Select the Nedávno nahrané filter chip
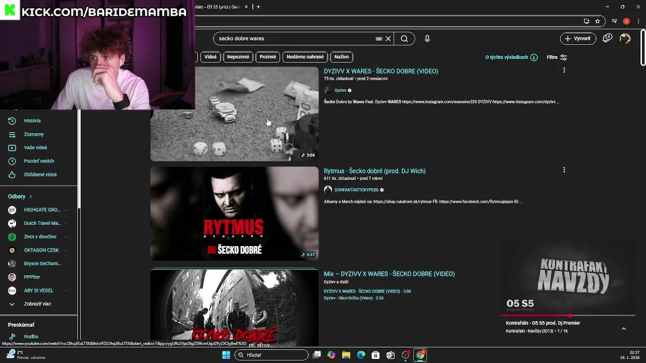This screenshot has height=363, width=646. click(x=305, y=57)
